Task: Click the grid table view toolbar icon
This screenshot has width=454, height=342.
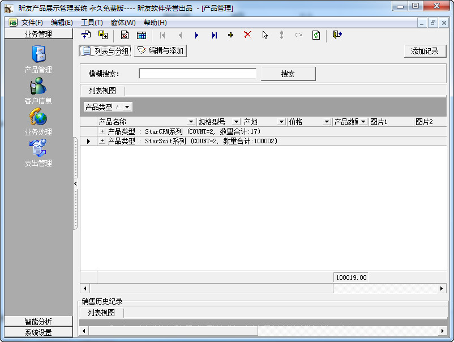Action: pos(142,35)
